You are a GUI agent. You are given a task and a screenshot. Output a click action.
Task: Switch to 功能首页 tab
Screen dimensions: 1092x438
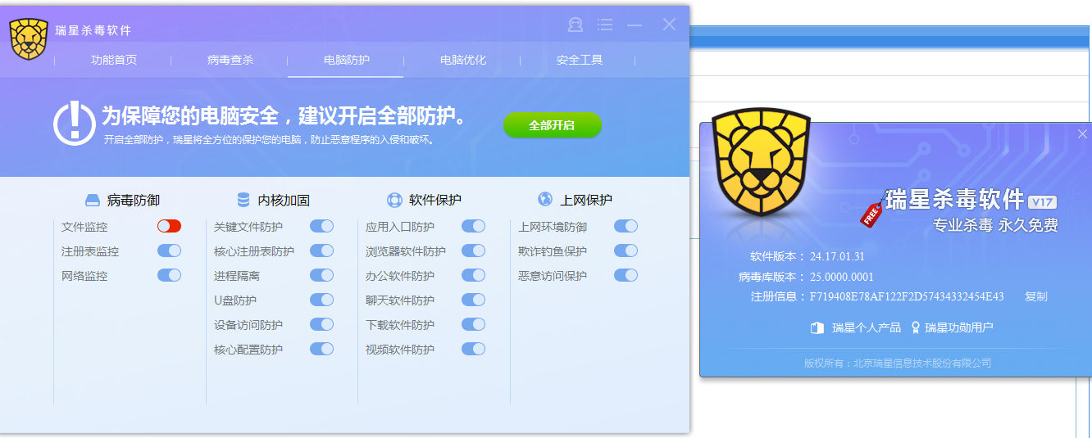tap(114, 60)
